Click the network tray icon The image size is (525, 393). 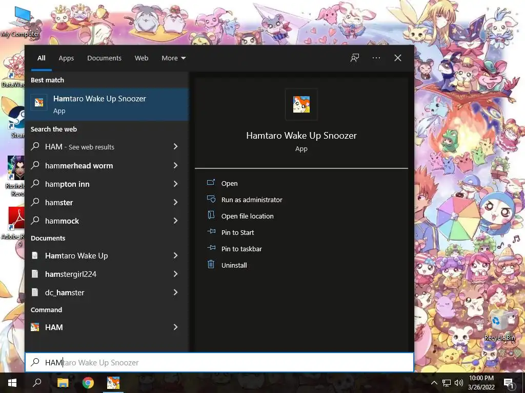[447, 383]
